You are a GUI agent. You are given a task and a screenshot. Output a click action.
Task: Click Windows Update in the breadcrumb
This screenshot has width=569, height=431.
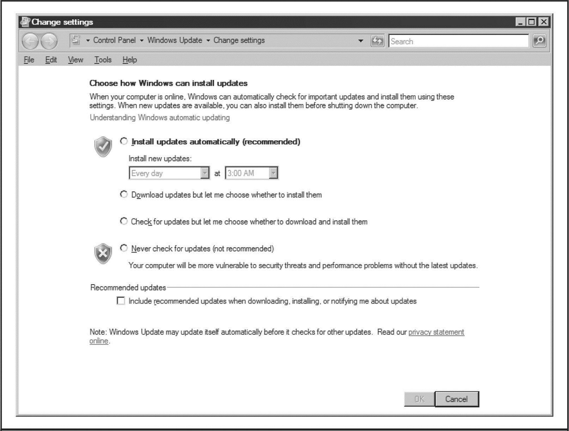(175, 40)
